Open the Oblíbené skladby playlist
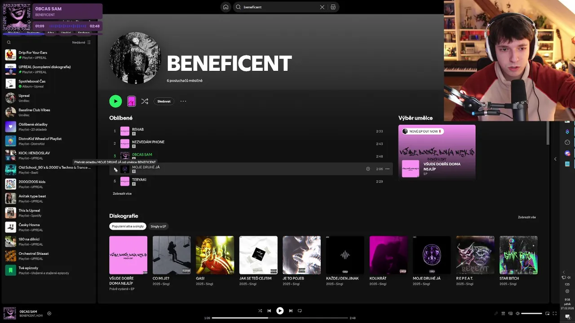Image resolution: width=575 pixels, height=323 pixels. pyautogui.click(x=49, y=127)
